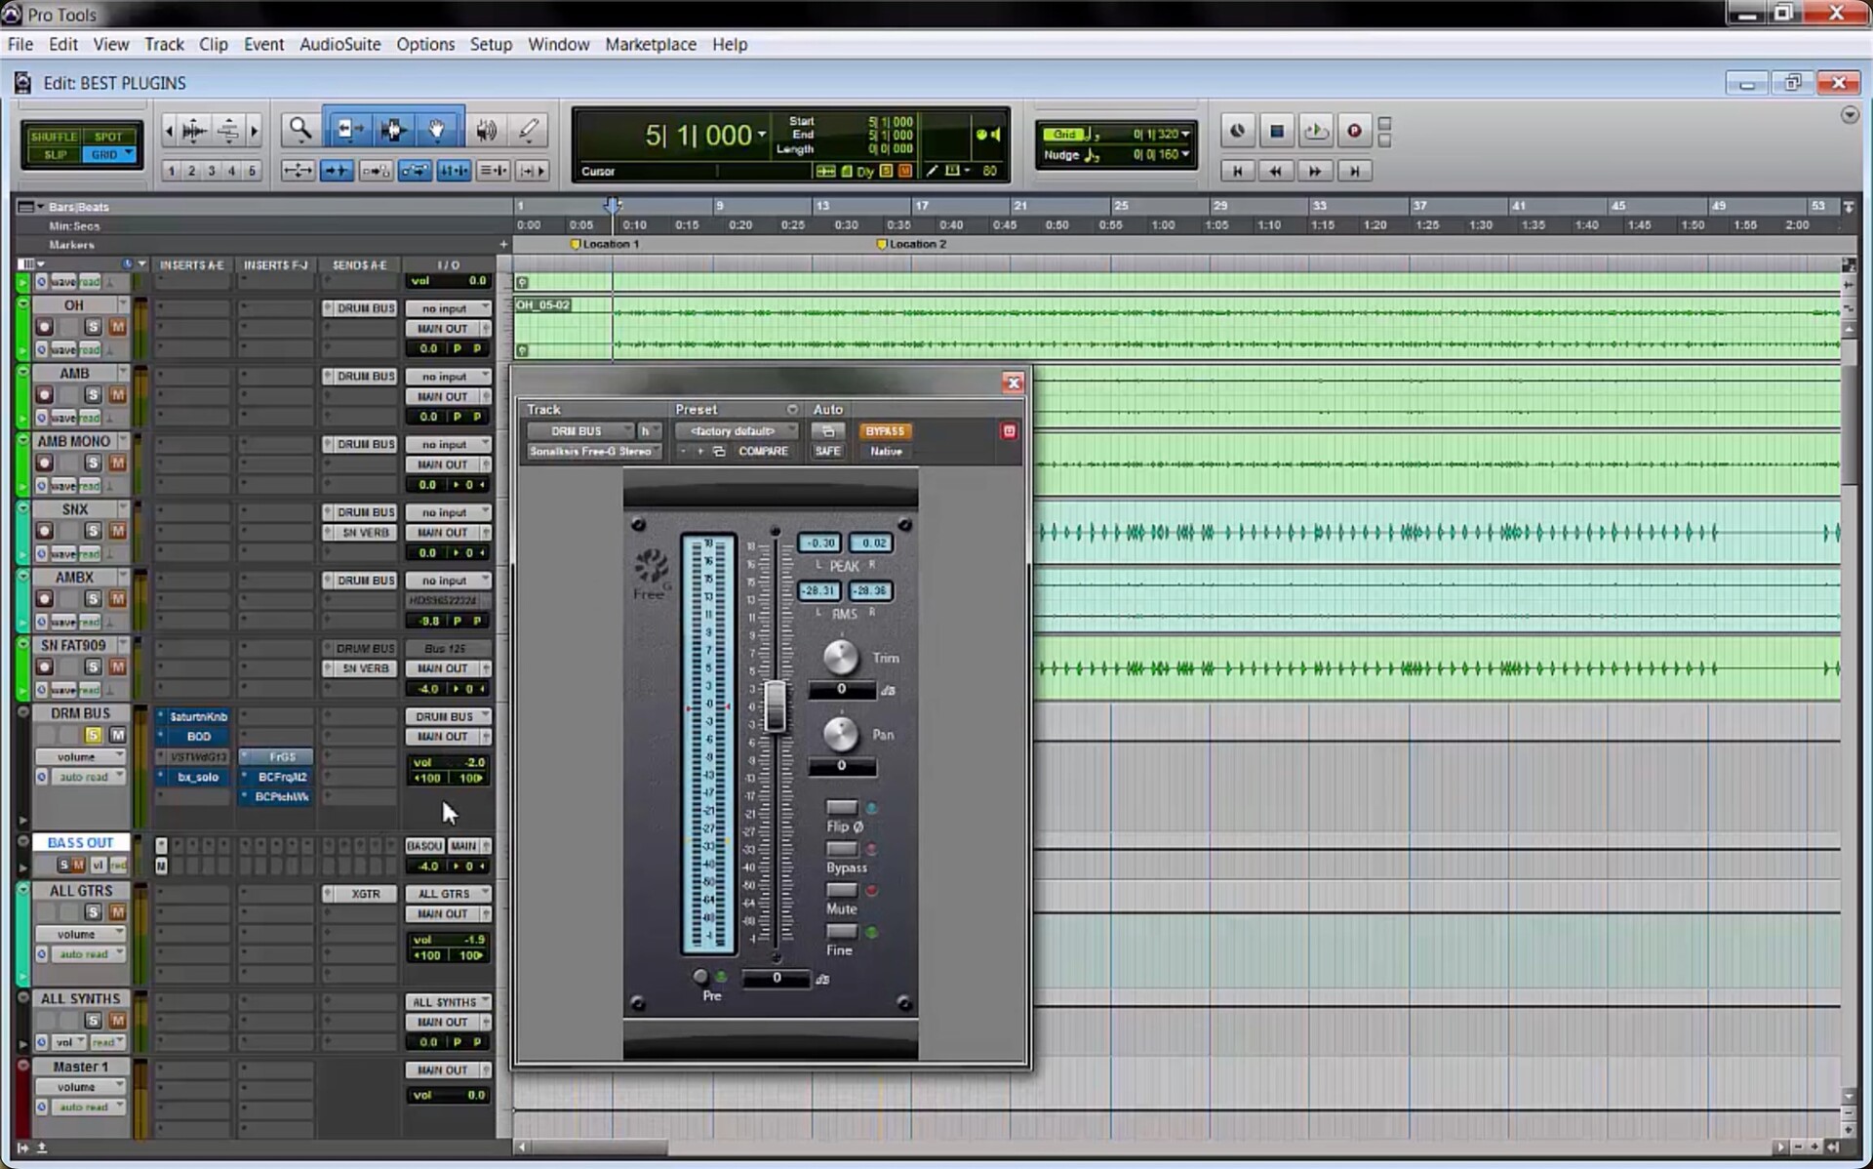Toggle Zoom Toggle icon below tools

tap(297, 171)
